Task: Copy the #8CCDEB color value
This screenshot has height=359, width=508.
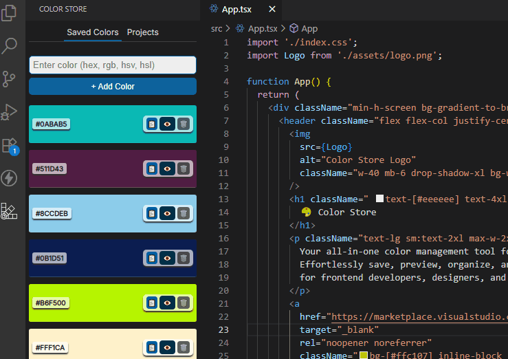Action: (x=152, y=213)
